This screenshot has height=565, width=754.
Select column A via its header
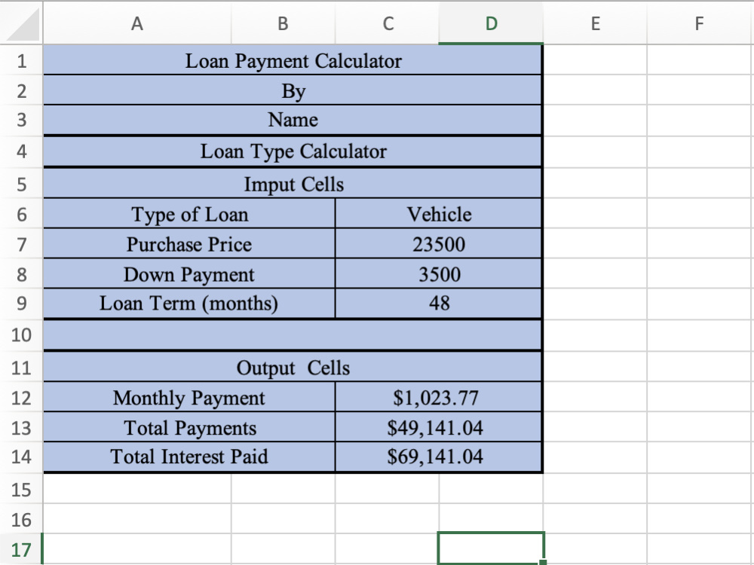click(137, 23)
